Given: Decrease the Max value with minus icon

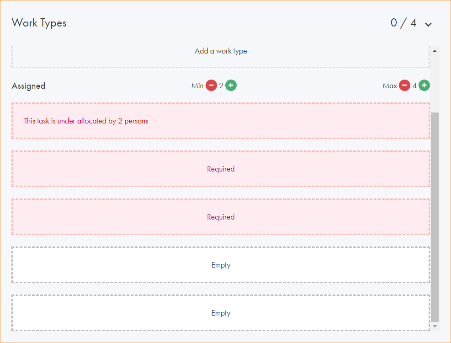Looking at the screenshot, I should tap(404, 86).
